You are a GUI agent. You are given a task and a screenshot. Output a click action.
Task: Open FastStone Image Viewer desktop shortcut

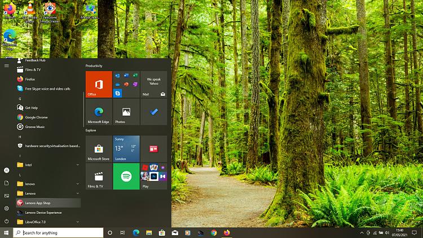(x=50, y=12)
